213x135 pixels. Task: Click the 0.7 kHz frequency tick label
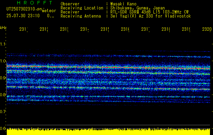[x=3, y=112]
